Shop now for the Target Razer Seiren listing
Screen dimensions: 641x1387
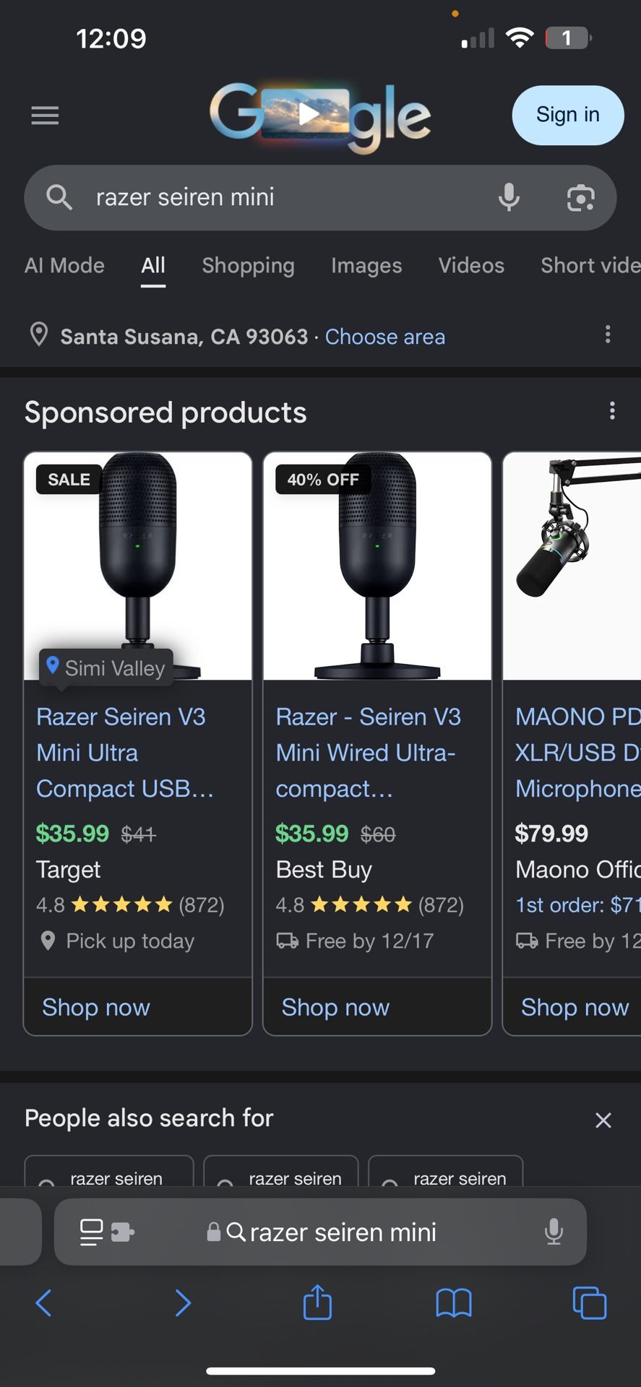pyautogui.click(x=95, y=1007)
